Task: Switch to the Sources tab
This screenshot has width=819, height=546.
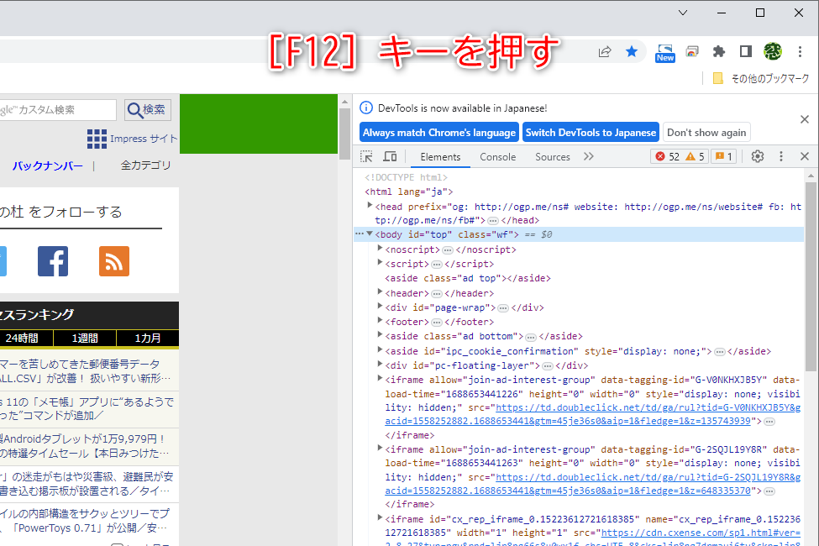Action: click(x=552, y=156)
